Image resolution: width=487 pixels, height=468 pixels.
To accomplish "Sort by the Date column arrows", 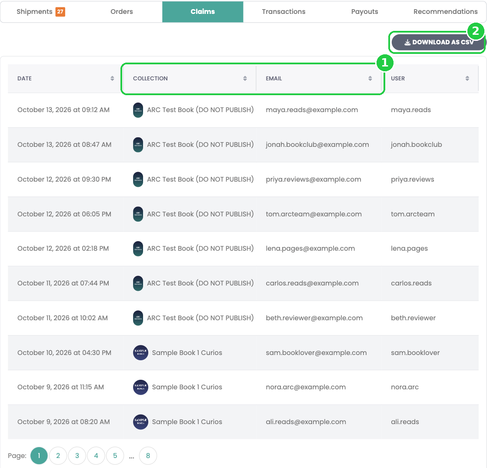I will pyautogui.click(x=112, y=79).
